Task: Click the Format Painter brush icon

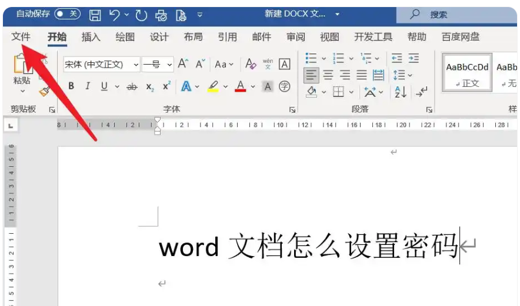Action: point(44,90)
